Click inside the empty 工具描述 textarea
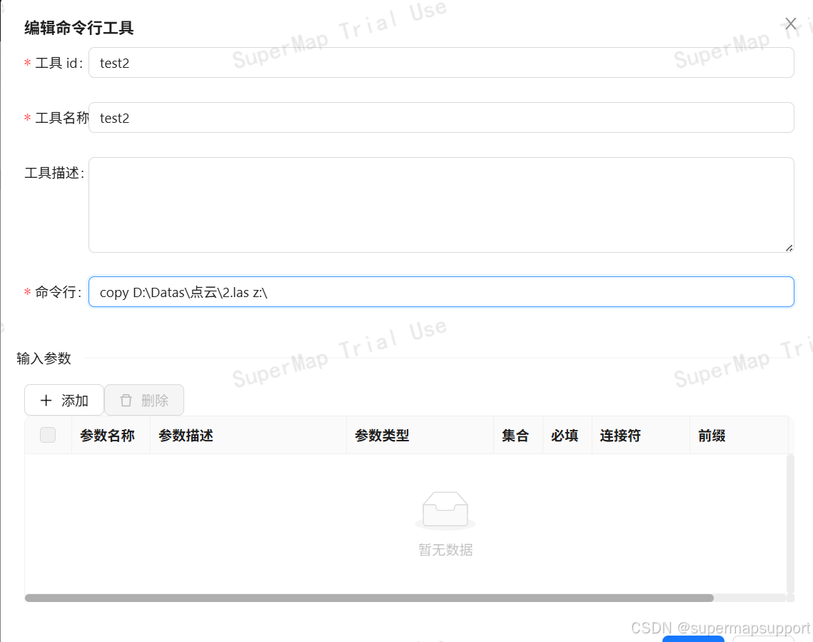 440,204
